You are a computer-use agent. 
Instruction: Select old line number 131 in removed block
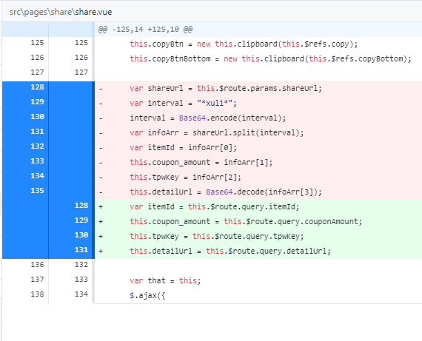coord(37,132)
